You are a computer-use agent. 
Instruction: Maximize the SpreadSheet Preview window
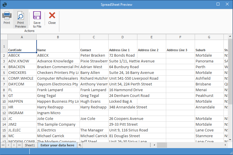[x=218, y=4]
